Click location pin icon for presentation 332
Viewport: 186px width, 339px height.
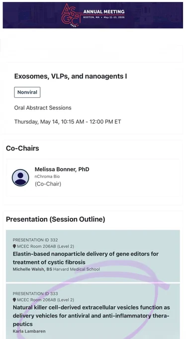tap(14, 246)
